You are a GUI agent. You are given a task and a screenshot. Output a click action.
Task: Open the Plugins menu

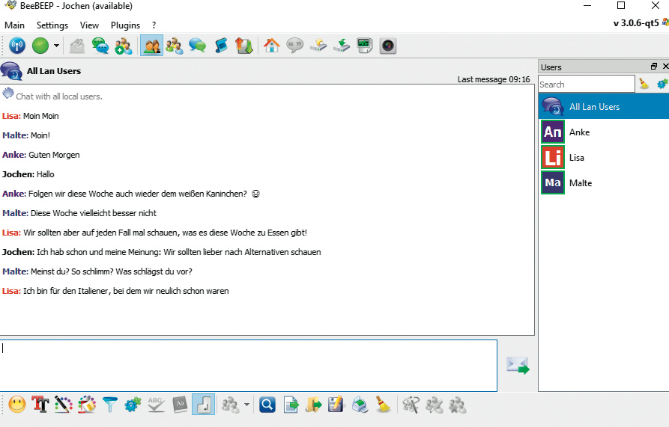click(125, 25)
